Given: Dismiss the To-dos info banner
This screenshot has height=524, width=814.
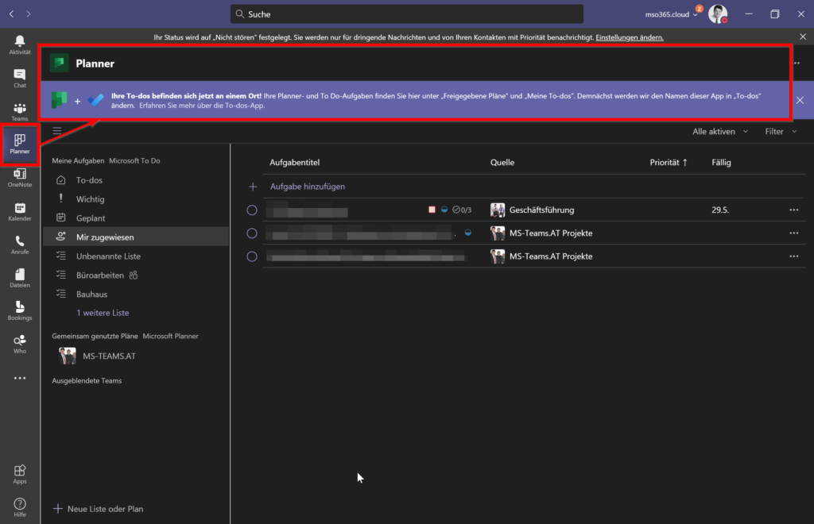Looking at the screenshot, I should tap(800, 100).
